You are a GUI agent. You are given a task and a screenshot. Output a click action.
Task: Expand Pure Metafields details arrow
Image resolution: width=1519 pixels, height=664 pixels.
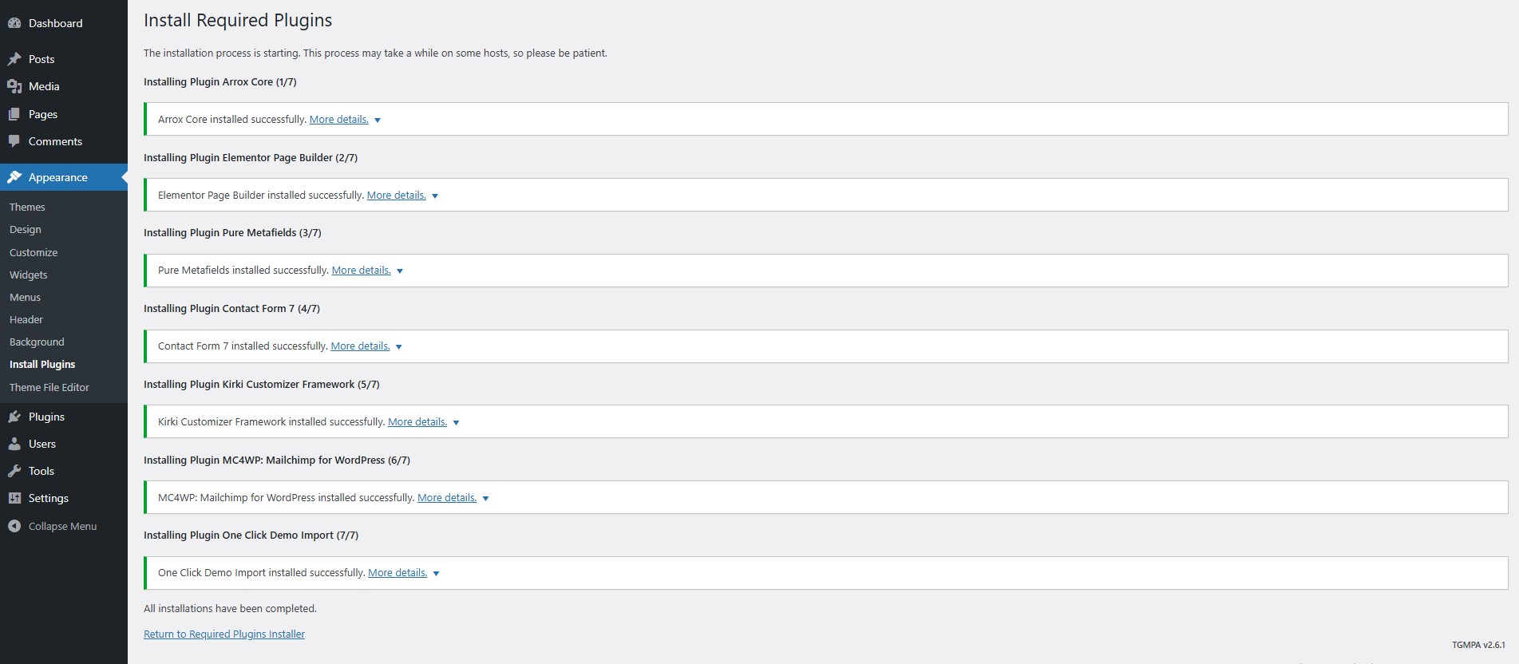(x=400, y=271)
